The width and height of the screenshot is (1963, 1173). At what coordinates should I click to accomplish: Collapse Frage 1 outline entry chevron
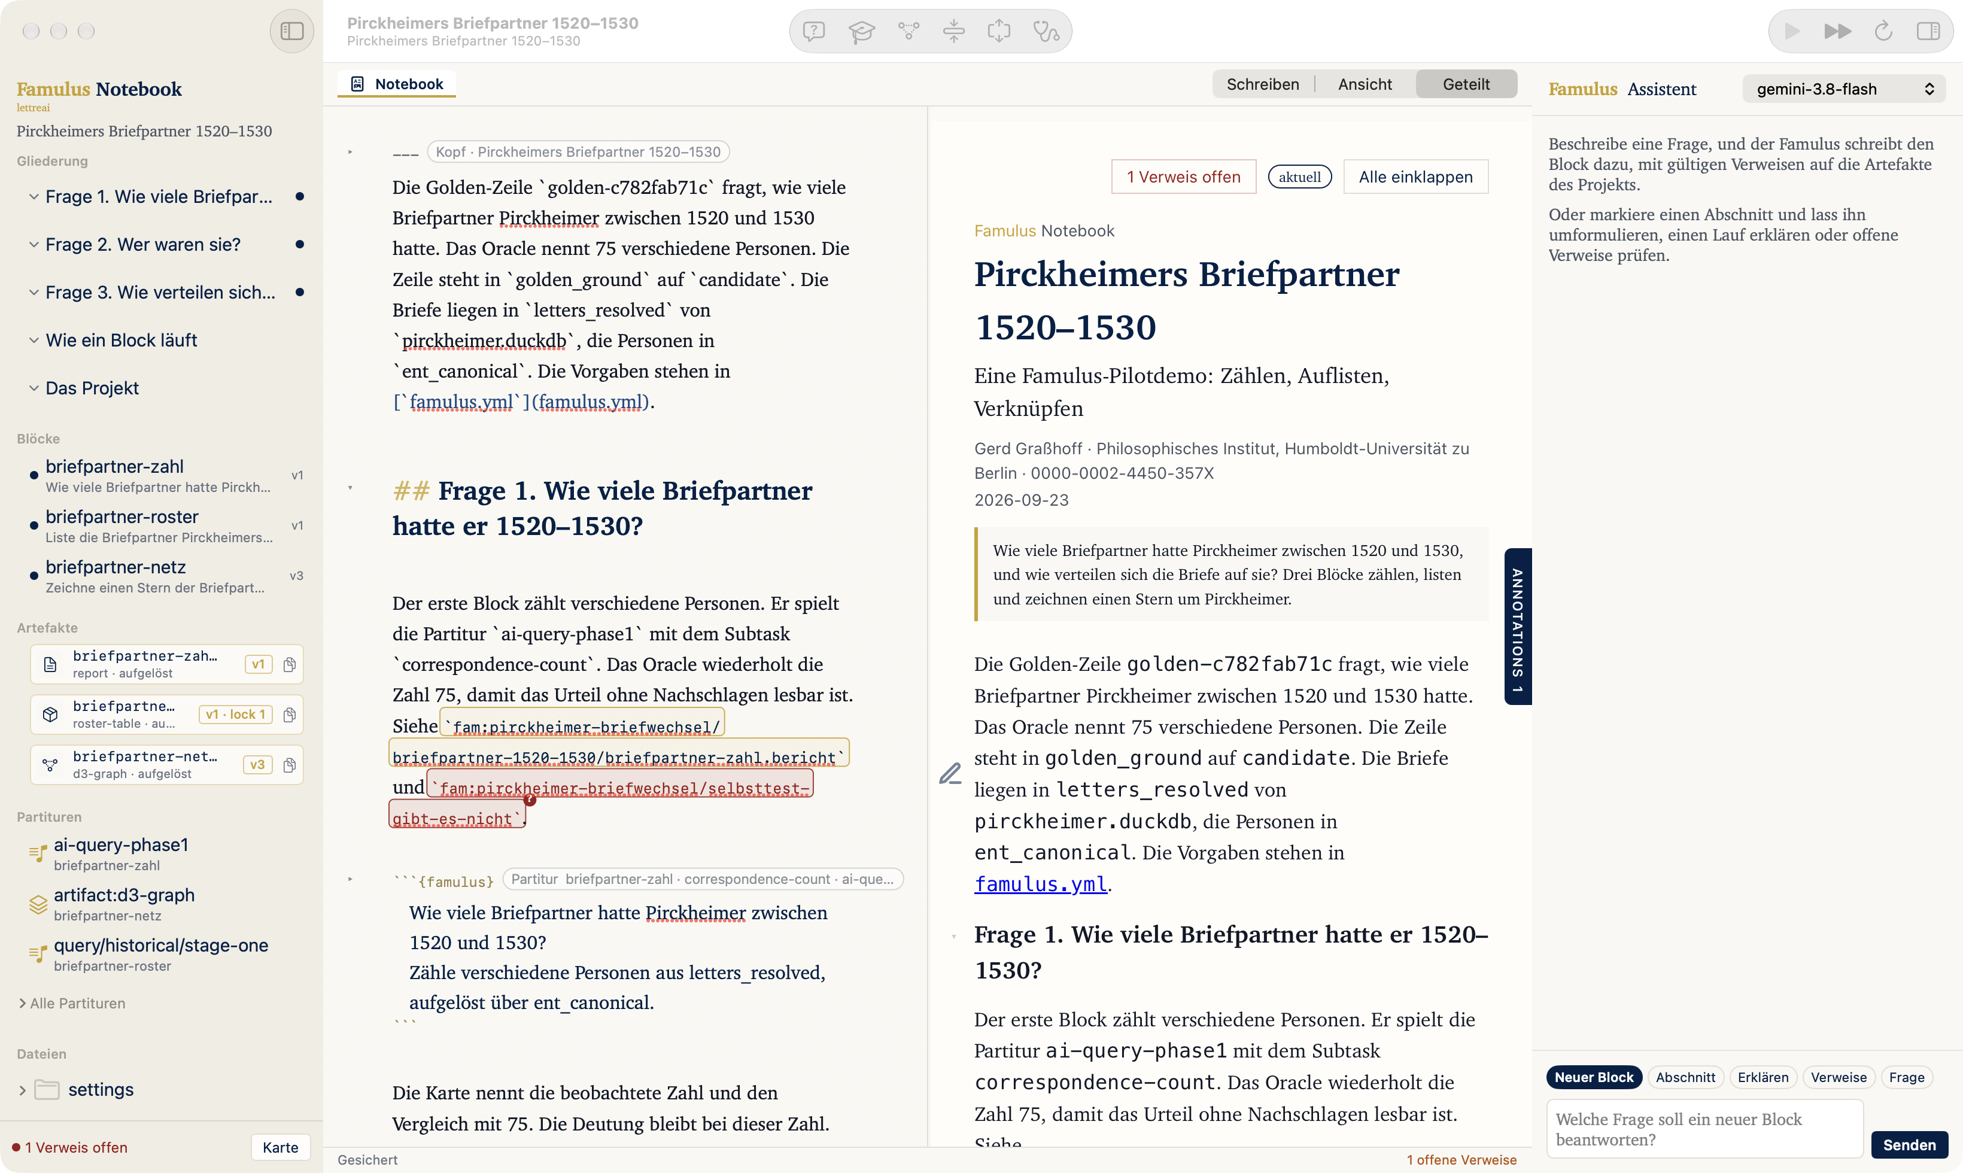34,197
